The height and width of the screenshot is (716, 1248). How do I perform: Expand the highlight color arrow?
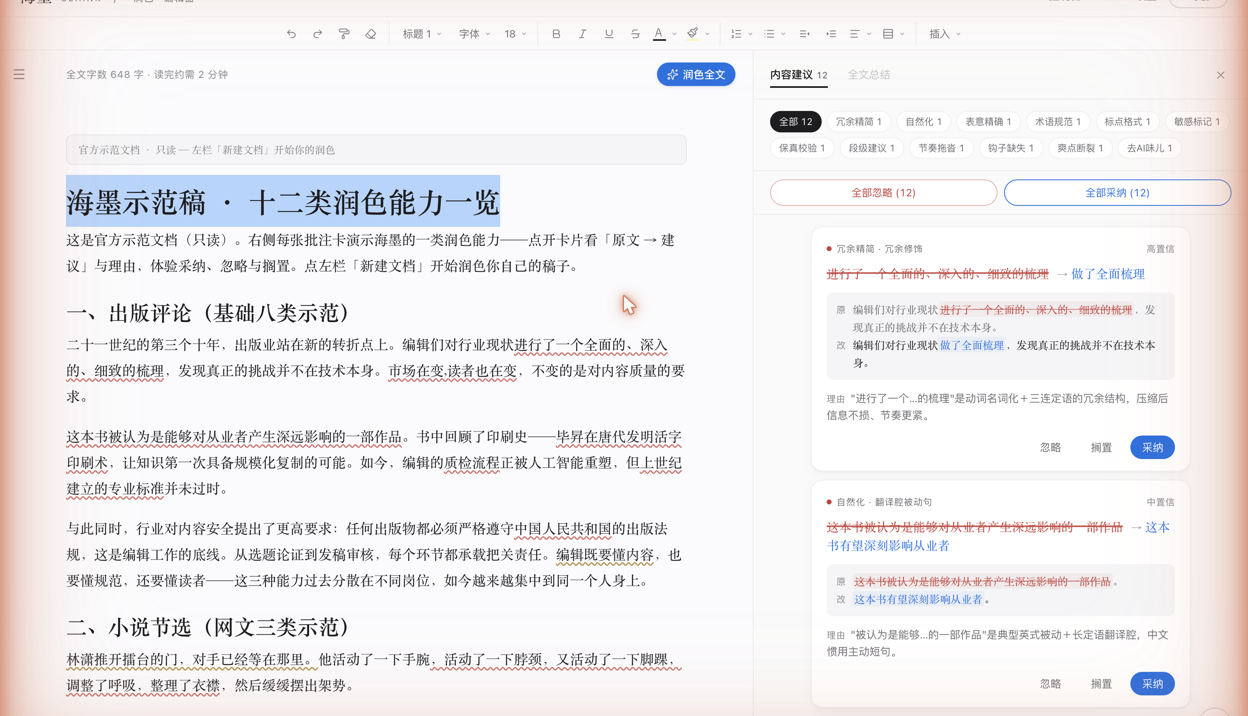pyautogui.click(x=707, y=34)
